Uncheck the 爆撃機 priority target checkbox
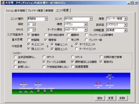The height and width of the screenshot is (104, 139). click(x=46, y=40)
